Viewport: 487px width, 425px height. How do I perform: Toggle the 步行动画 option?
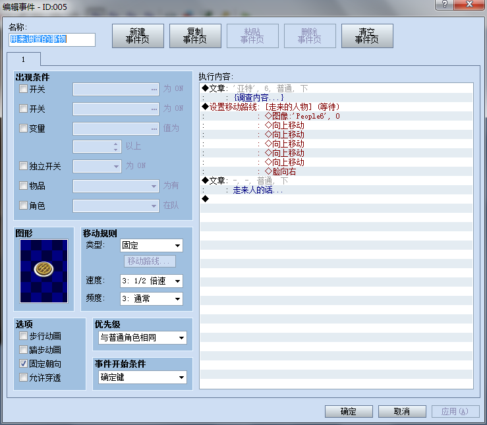pos(23,336)
